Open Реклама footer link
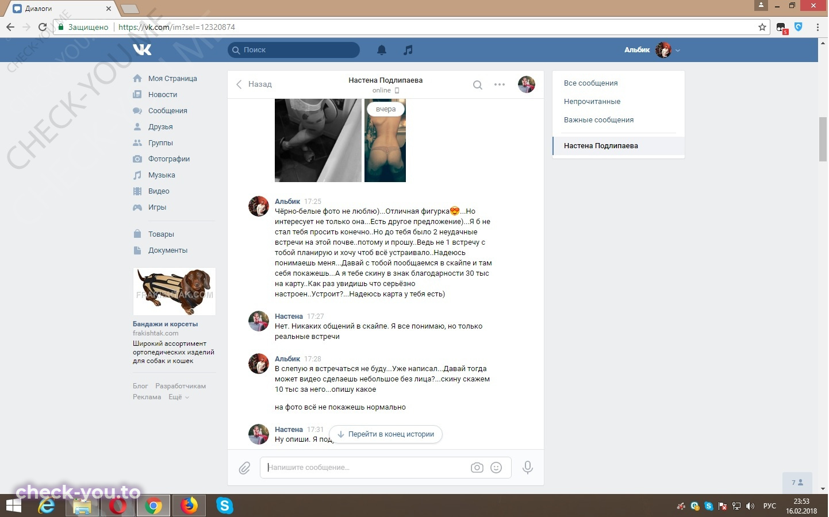This screenshot has width=829, height=517. pos(147,397)
